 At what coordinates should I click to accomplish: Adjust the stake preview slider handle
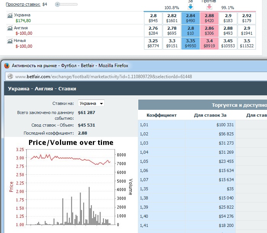(57, 5)
